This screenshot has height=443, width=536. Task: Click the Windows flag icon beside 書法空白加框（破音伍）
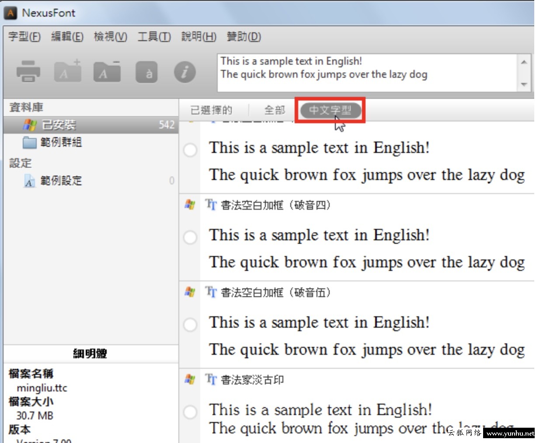pos(190,292)
